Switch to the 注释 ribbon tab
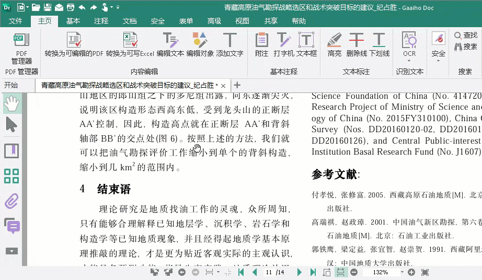Screen dimensions: 482x280 (101, 21)
